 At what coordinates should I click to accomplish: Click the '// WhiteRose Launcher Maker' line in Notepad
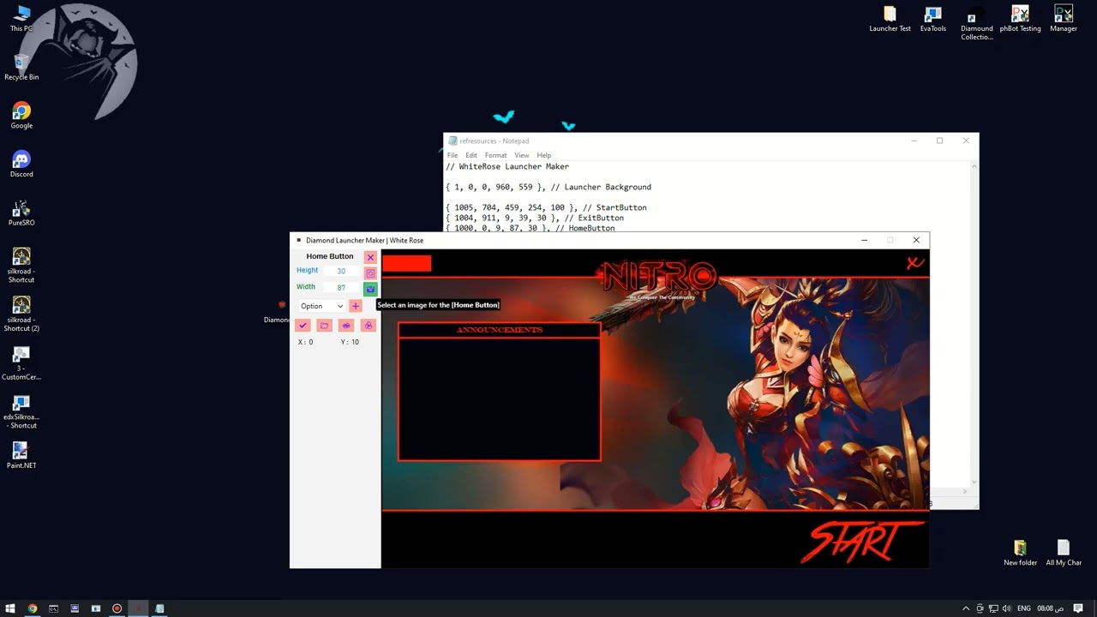click(507, 166)
